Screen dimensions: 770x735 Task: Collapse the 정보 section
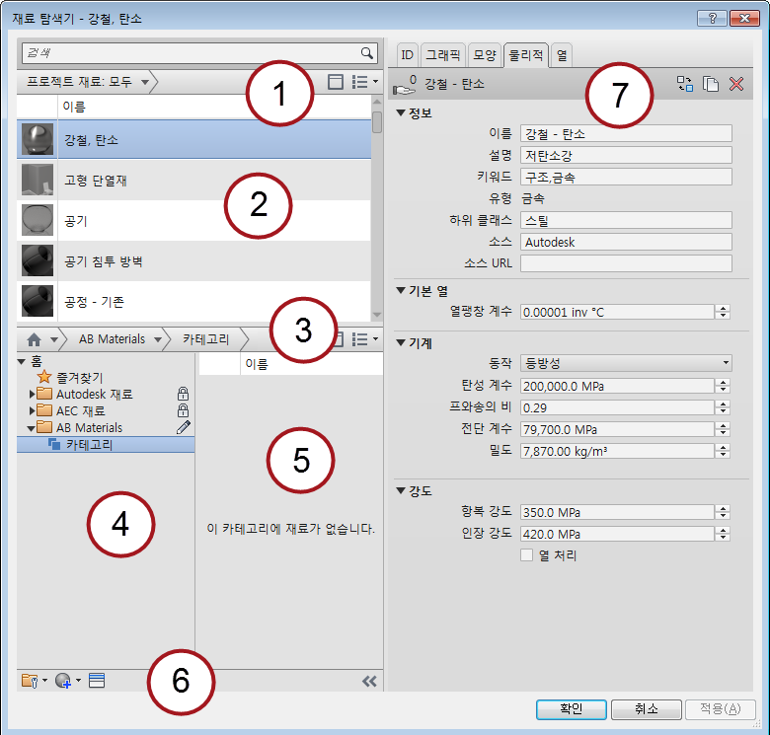tap(401, 112)
